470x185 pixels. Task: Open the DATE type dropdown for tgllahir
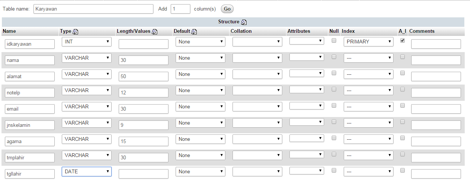click(x=87, y=171)
